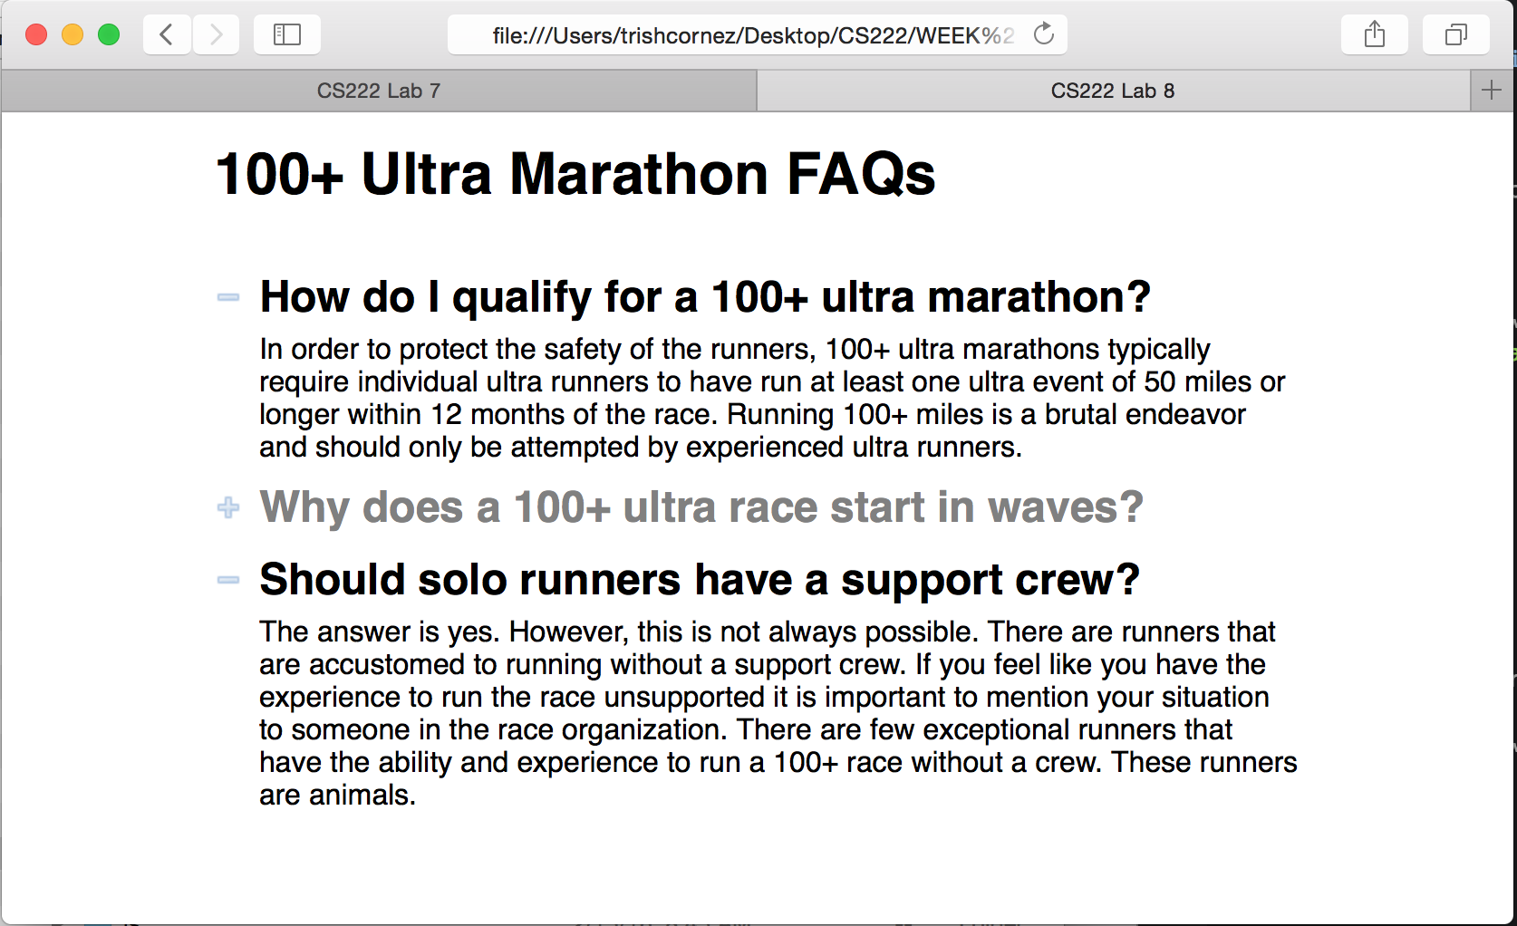Toggle 'Why does a 100+ ultra race' heading
Image resolution: width=1517 pixels, height=926 pixels.
pyautogui.click(x=701, y=507)
